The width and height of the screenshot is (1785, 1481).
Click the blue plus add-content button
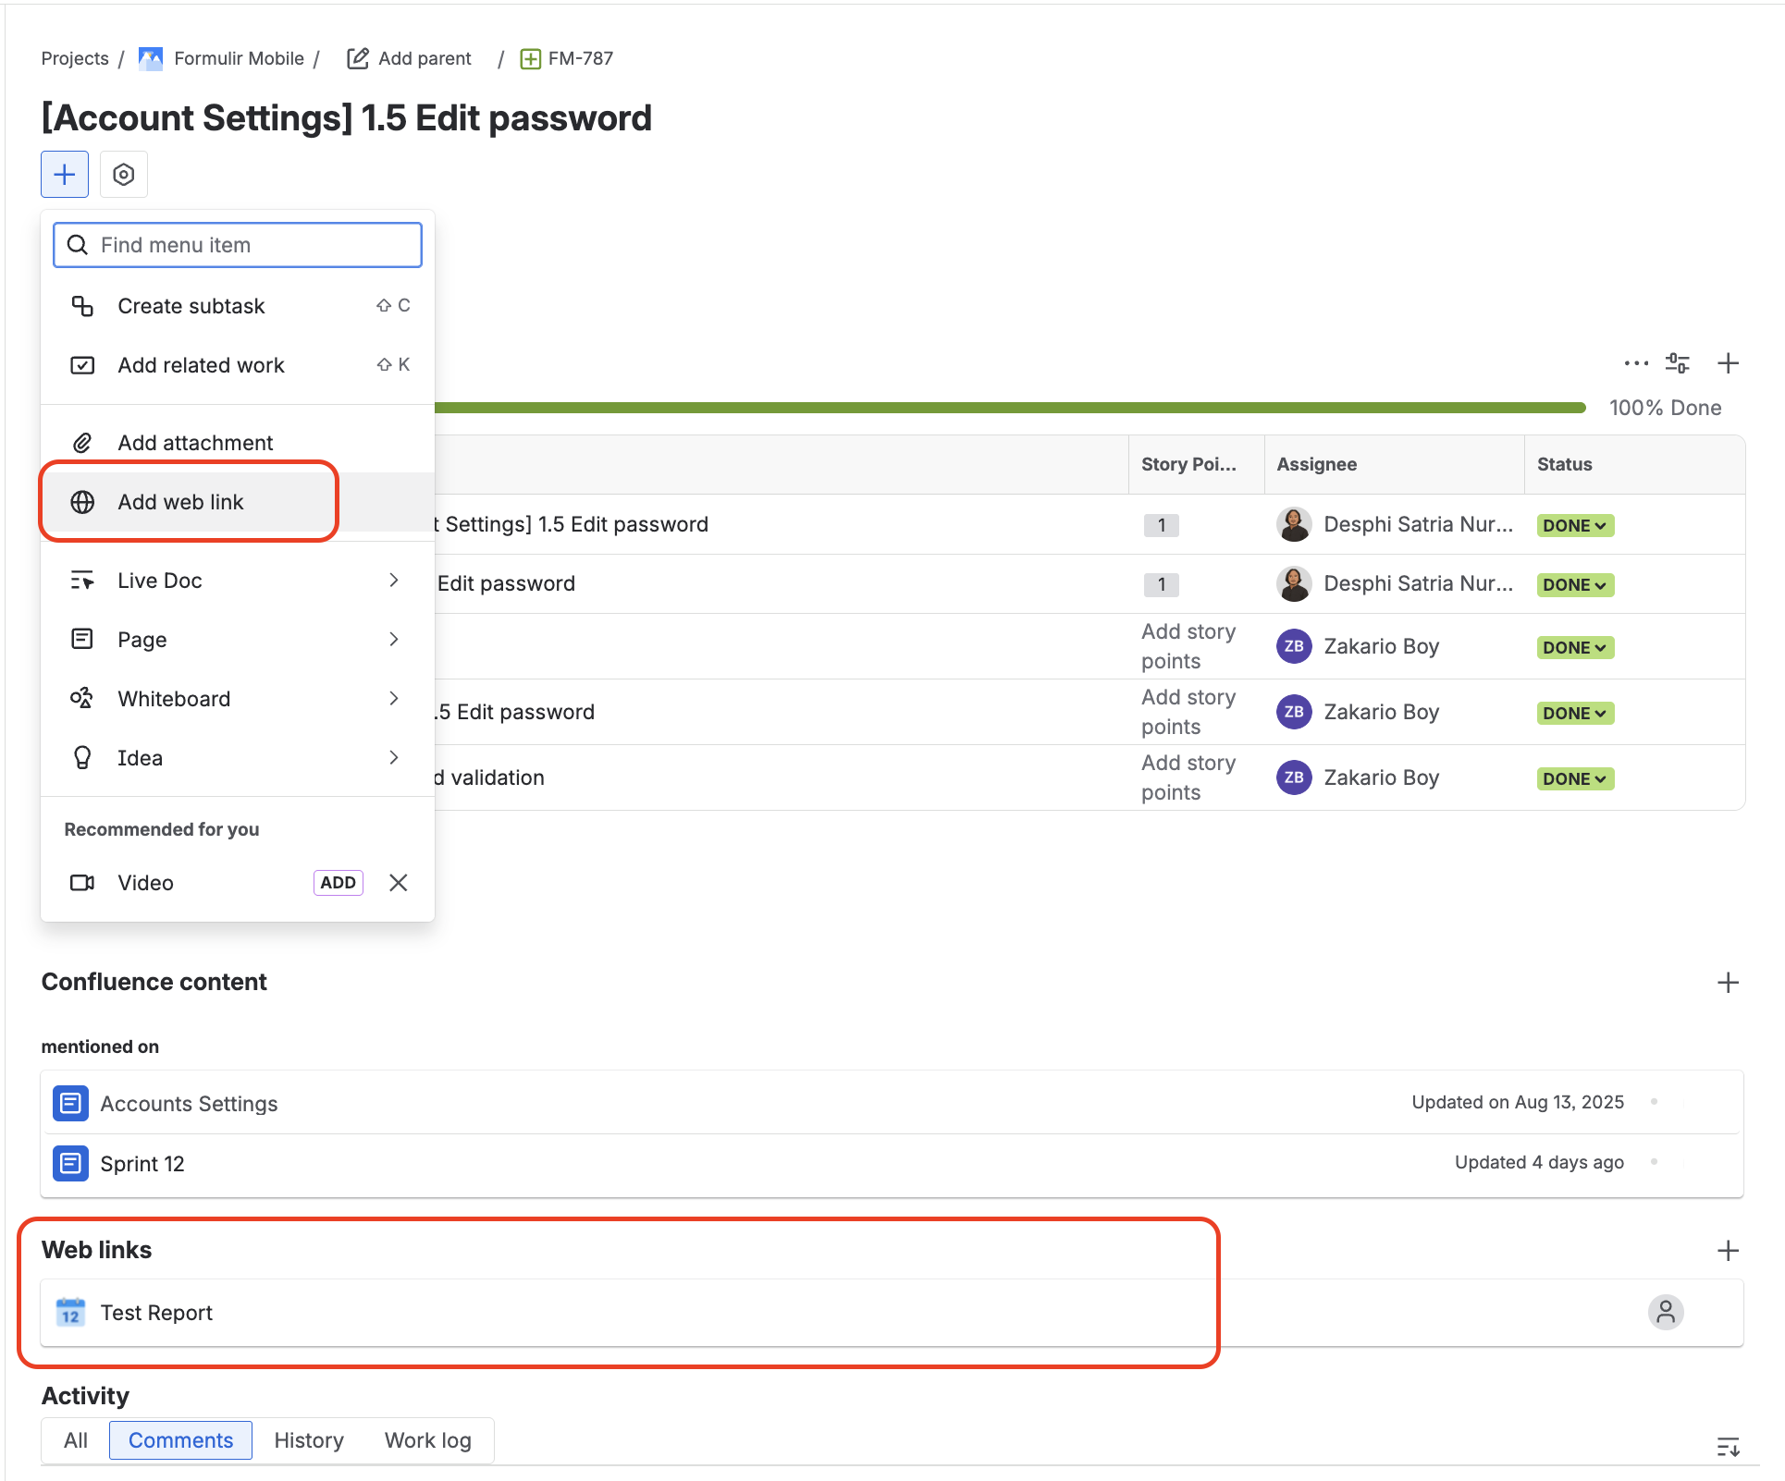coord(65,174)
